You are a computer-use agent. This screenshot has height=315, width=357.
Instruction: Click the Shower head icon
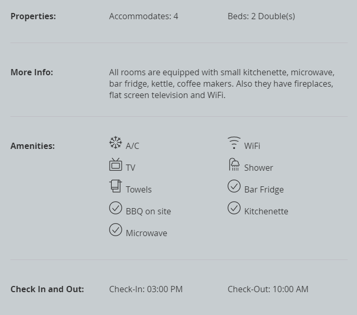point(234,165)
